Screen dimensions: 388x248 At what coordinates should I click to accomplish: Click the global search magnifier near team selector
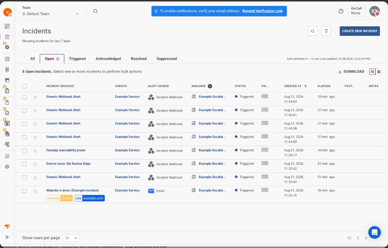point(96,11)
